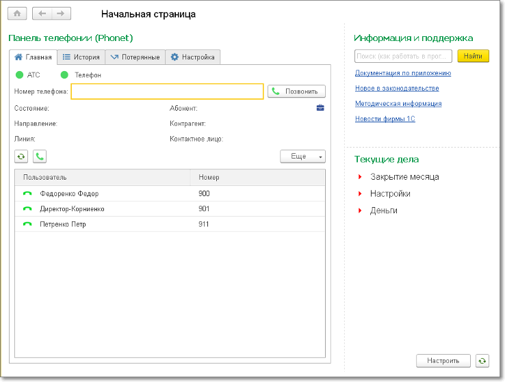Viewport: 505px width, 382px height.
Task: Open the Настройка tab
Action: click(x=192, y=57)
